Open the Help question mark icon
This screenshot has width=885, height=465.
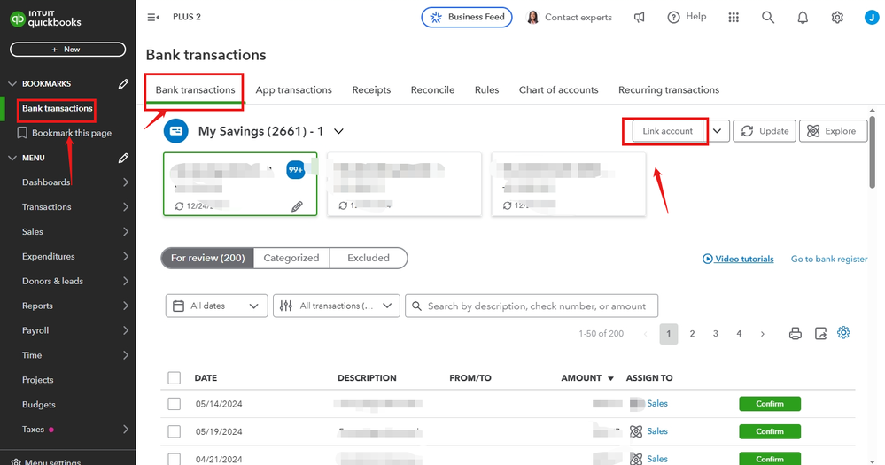[x=673, y=18]
